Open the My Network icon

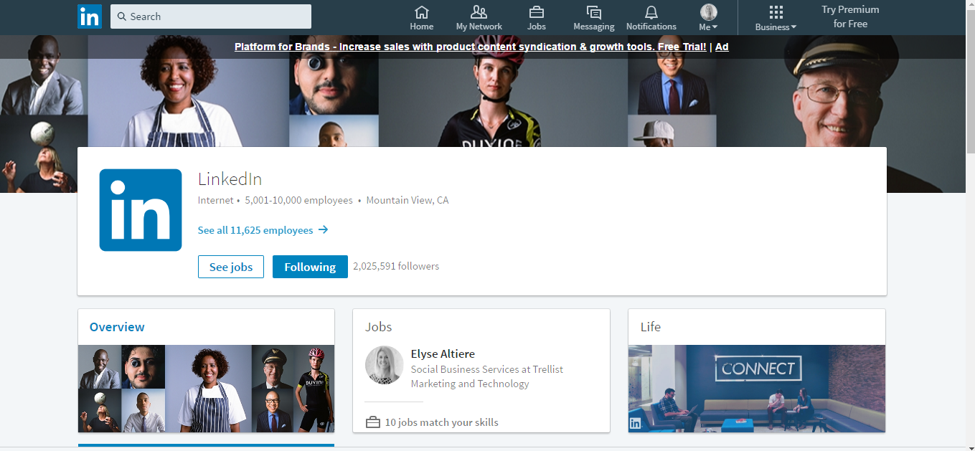pos(479,12)
